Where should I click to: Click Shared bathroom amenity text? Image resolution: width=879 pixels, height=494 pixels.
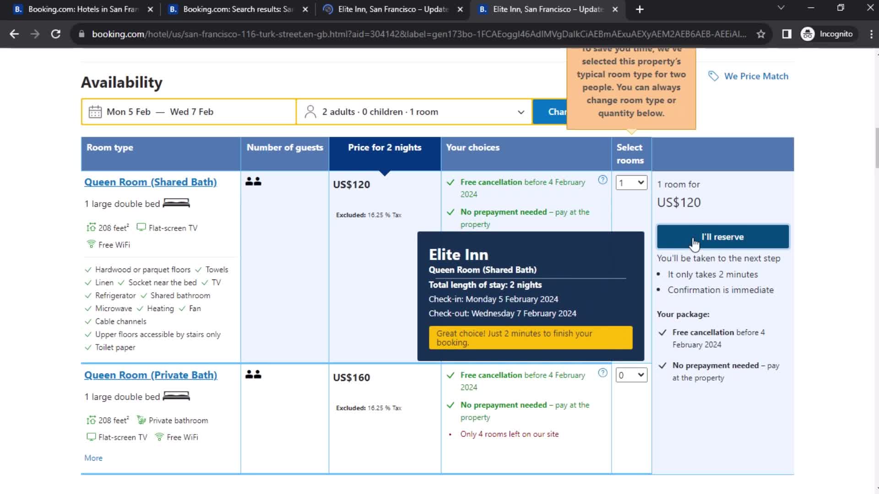[x=180, y=295]
